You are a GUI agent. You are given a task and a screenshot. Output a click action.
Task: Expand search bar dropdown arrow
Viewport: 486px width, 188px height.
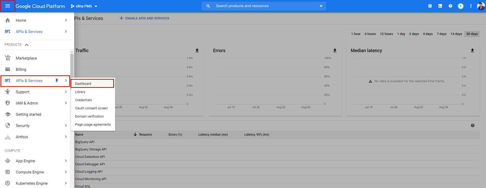point(321,6)
